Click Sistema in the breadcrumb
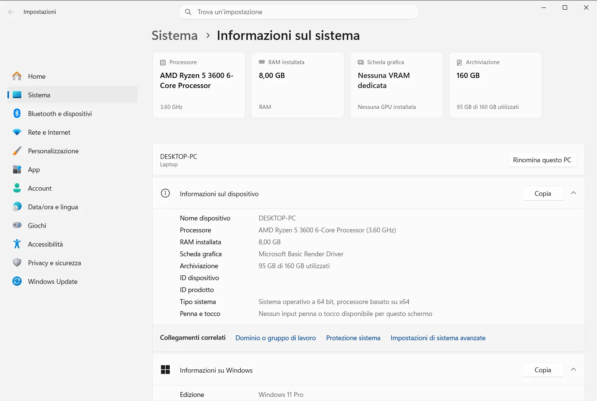The width and height of the screenshot is (597, 401). point(175,35)
